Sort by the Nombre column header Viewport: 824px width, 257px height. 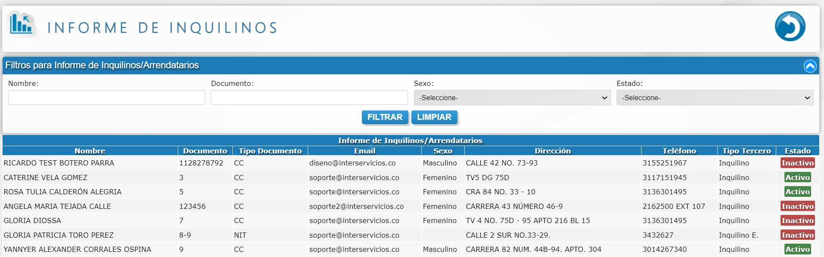pos(90,151)
